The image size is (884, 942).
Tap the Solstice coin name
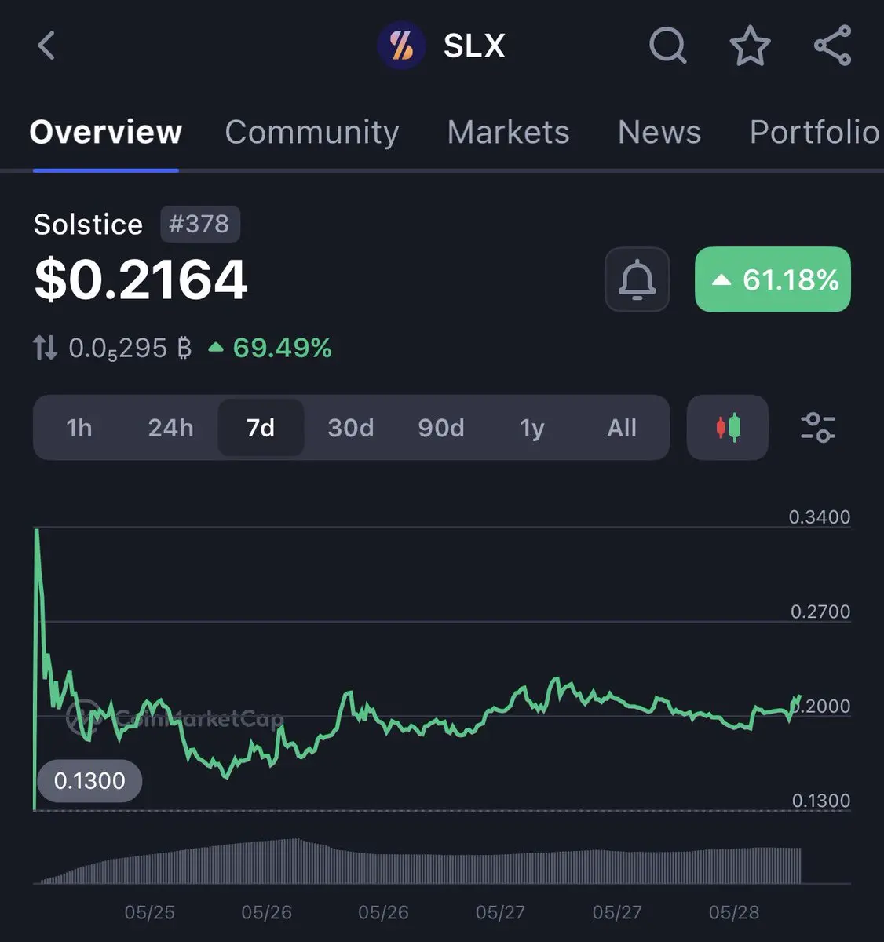coord(88,225)
